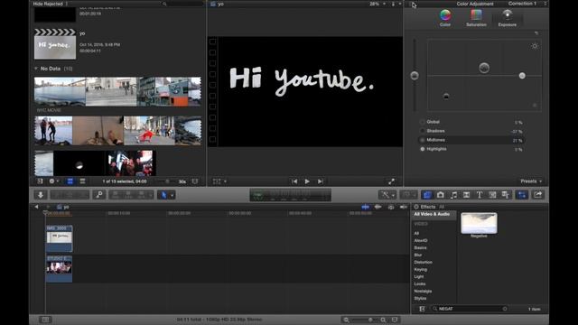The image size is (578, 325).
Task: Open the keyword editor key icon
Action: coord(98,195)
